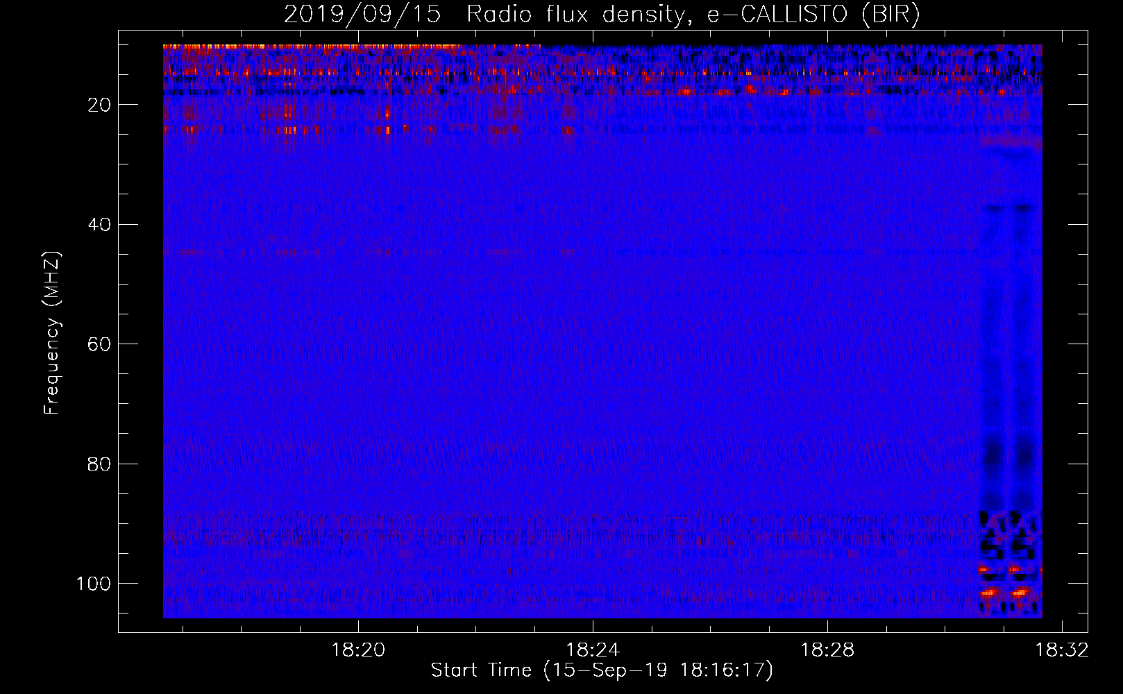Click the 18:24 time tick label
1123x694 pixels.
coord(593,650)
